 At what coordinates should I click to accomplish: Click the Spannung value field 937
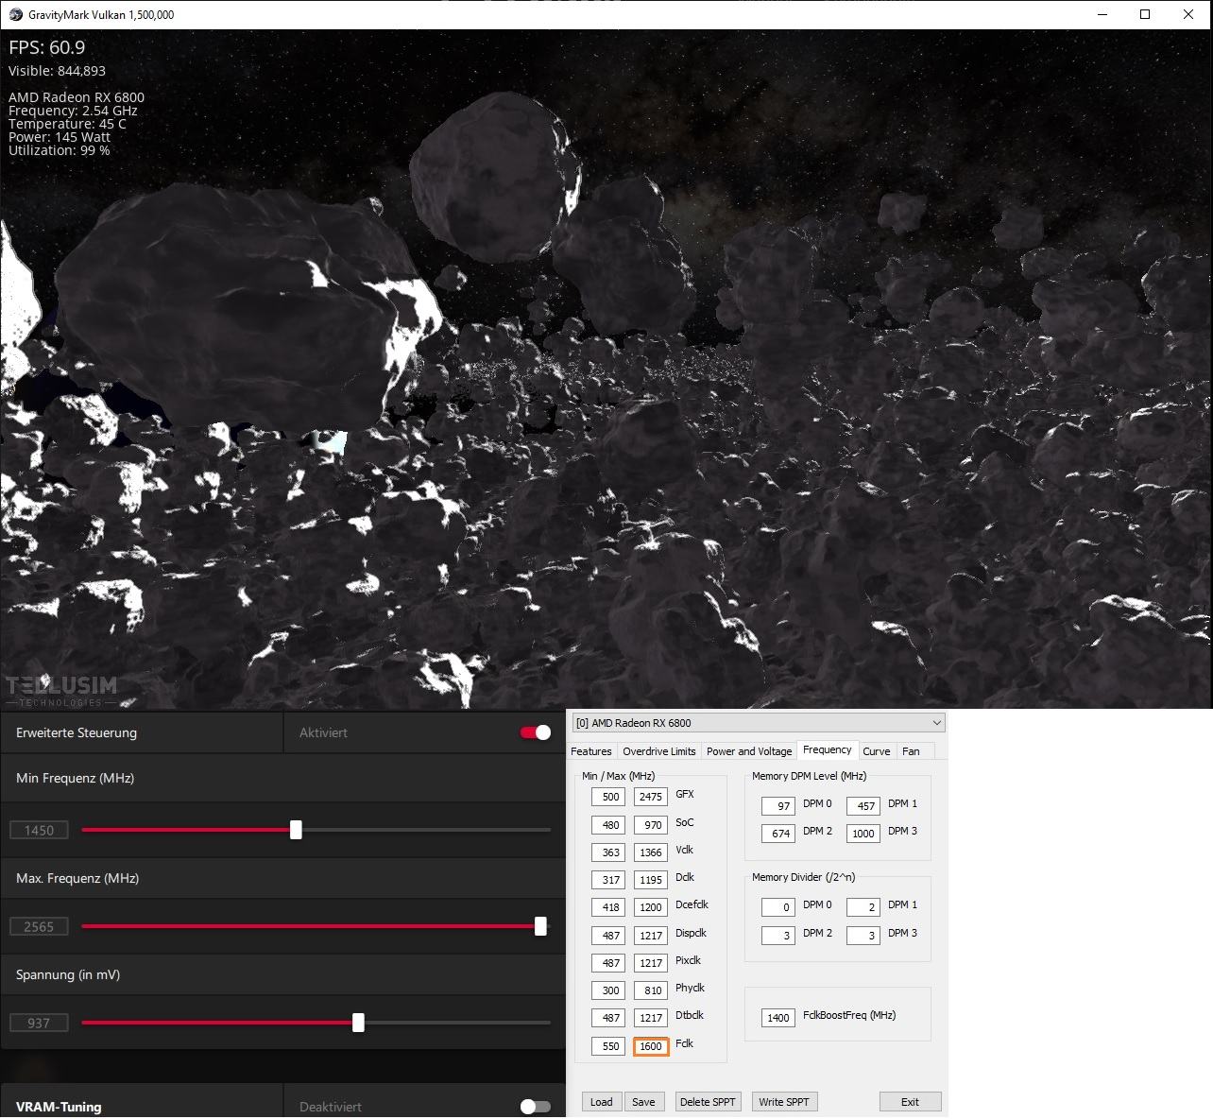click(x=39, y=1023)
